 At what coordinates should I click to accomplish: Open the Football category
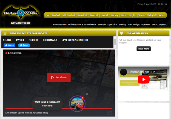pyautogui.click(x=56, y=15)
